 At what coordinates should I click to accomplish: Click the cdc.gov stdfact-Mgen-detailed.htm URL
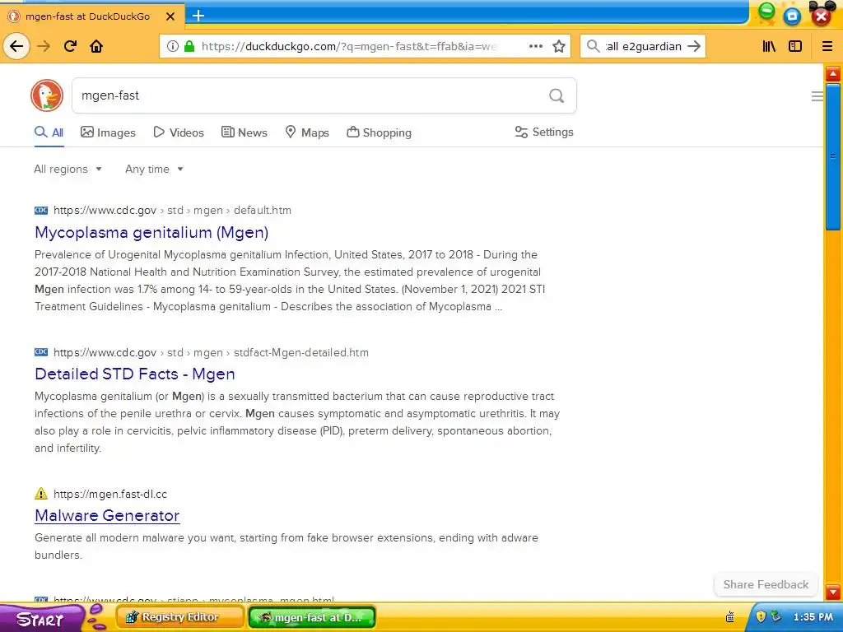click(211, 352)
